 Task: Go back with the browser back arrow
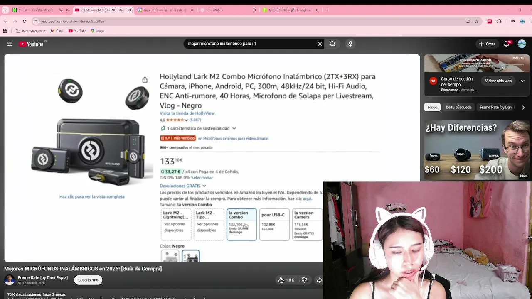pos(5,21)
